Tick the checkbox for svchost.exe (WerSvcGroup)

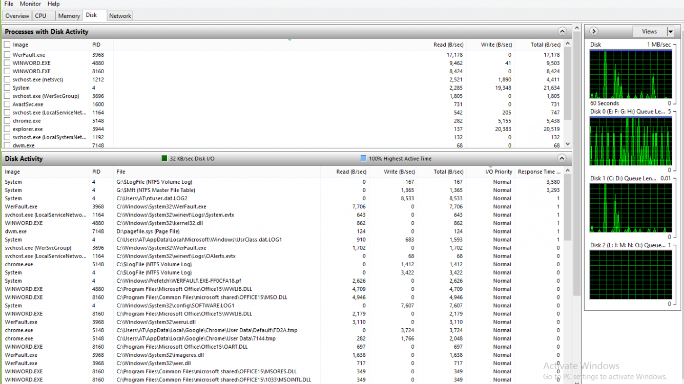tap(7, 96)
